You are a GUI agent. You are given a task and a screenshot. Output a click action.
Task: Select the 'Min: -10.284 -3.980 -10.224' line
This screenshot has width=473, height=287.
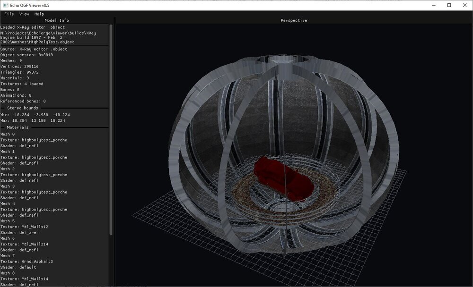coord(35,115)
